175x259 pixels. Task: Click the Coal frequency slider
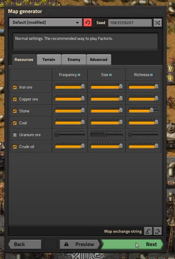pos(70,122)
